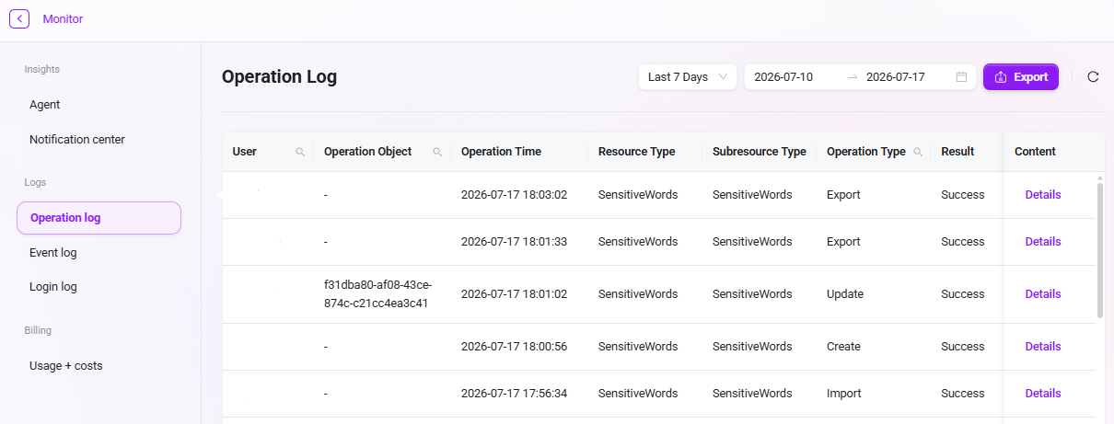Click the refresh icon next to Export
Image resolution: width=1114 pixels, height=424 pixels.
tap(1093, 77)
